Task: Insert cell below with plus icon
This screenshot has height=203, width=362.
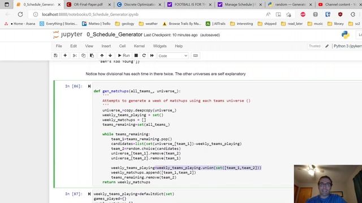Action: (x=65, y=55)
